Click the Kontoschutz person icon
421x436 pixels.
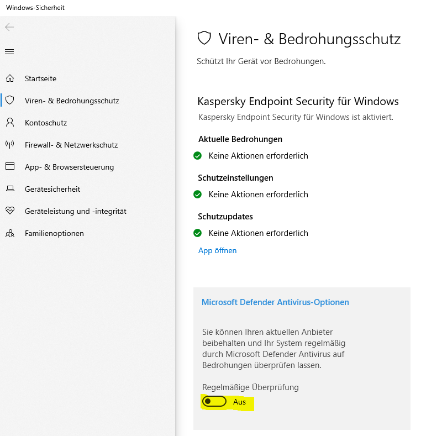[x=9, y=123]
